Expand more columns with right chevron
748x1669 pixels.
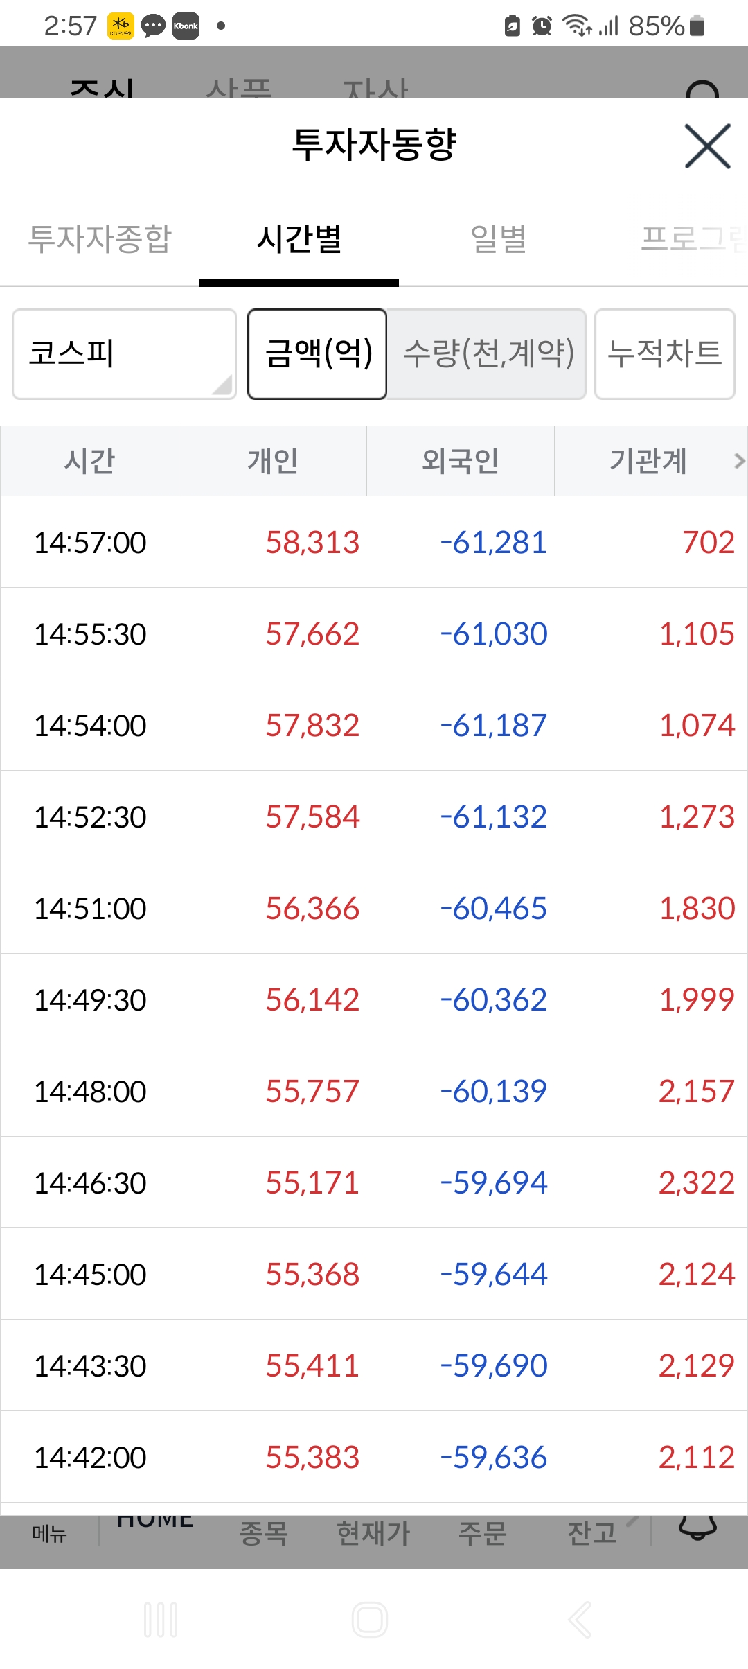[739, 460]
